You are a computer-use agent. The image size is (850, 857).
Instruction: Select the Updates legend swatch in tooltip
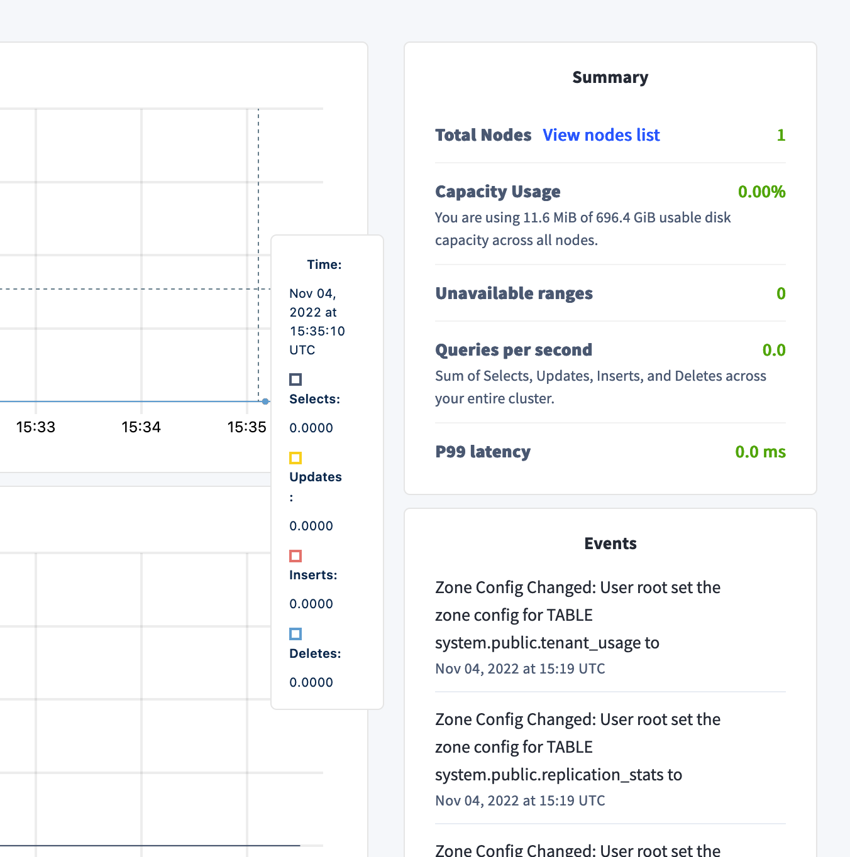point(295,458)
